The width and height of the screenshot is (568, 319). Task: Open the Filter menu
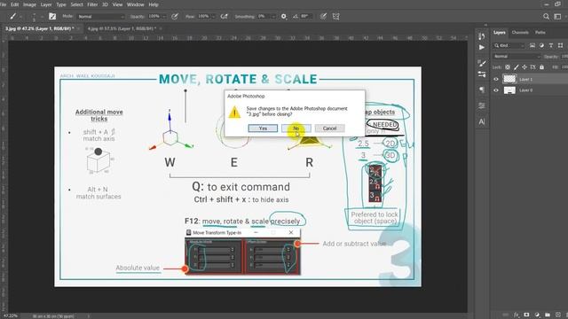point(92,4)
